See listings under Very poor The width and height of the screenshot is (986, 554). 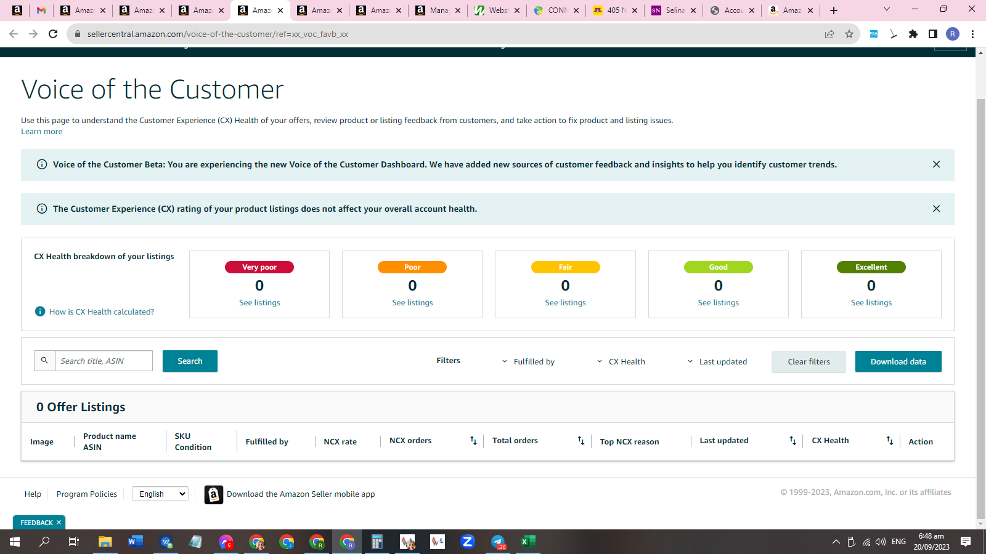(259, 303)
